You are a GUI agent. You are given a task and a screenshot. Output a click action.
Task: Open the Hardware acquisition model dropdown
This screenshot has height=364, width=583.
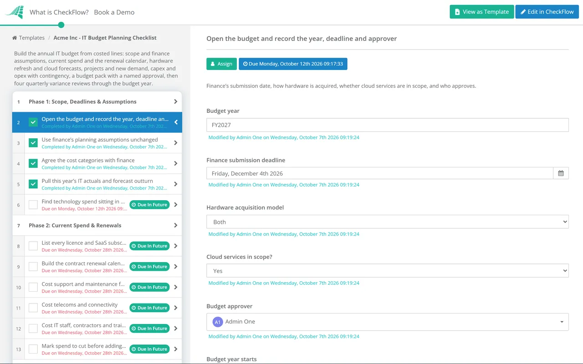tap(388, 222)
